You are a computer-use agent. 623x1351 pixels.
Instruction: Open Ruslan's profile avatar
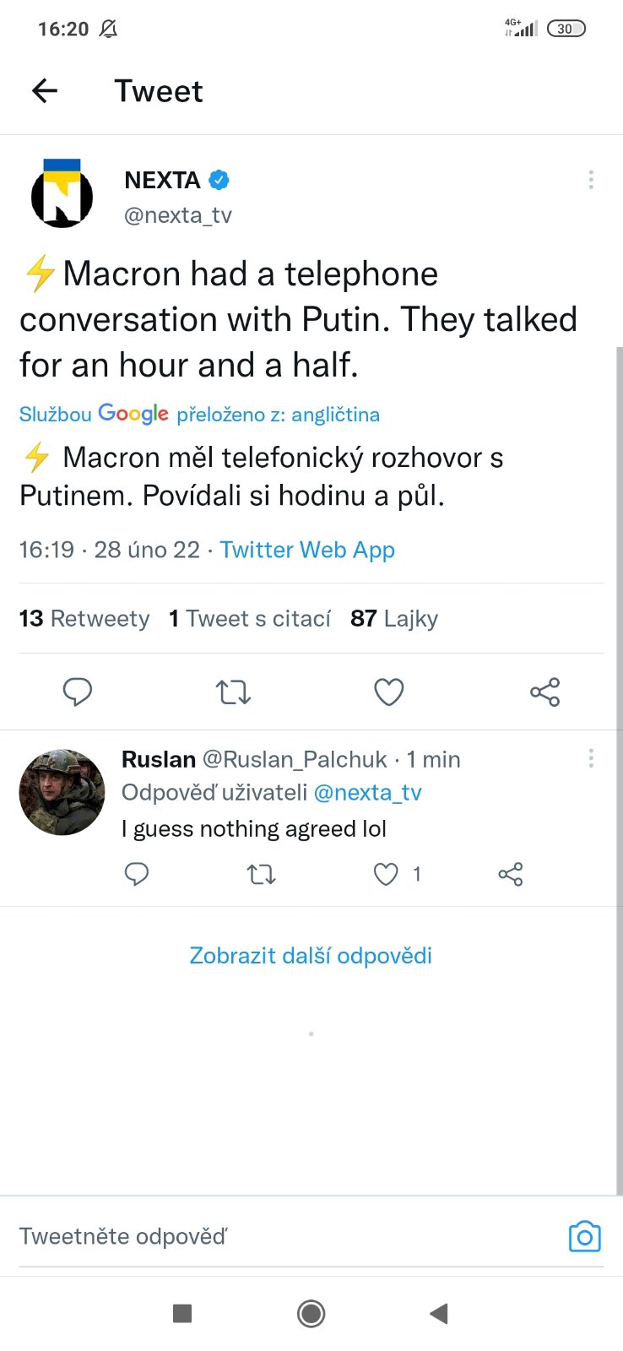62,792
